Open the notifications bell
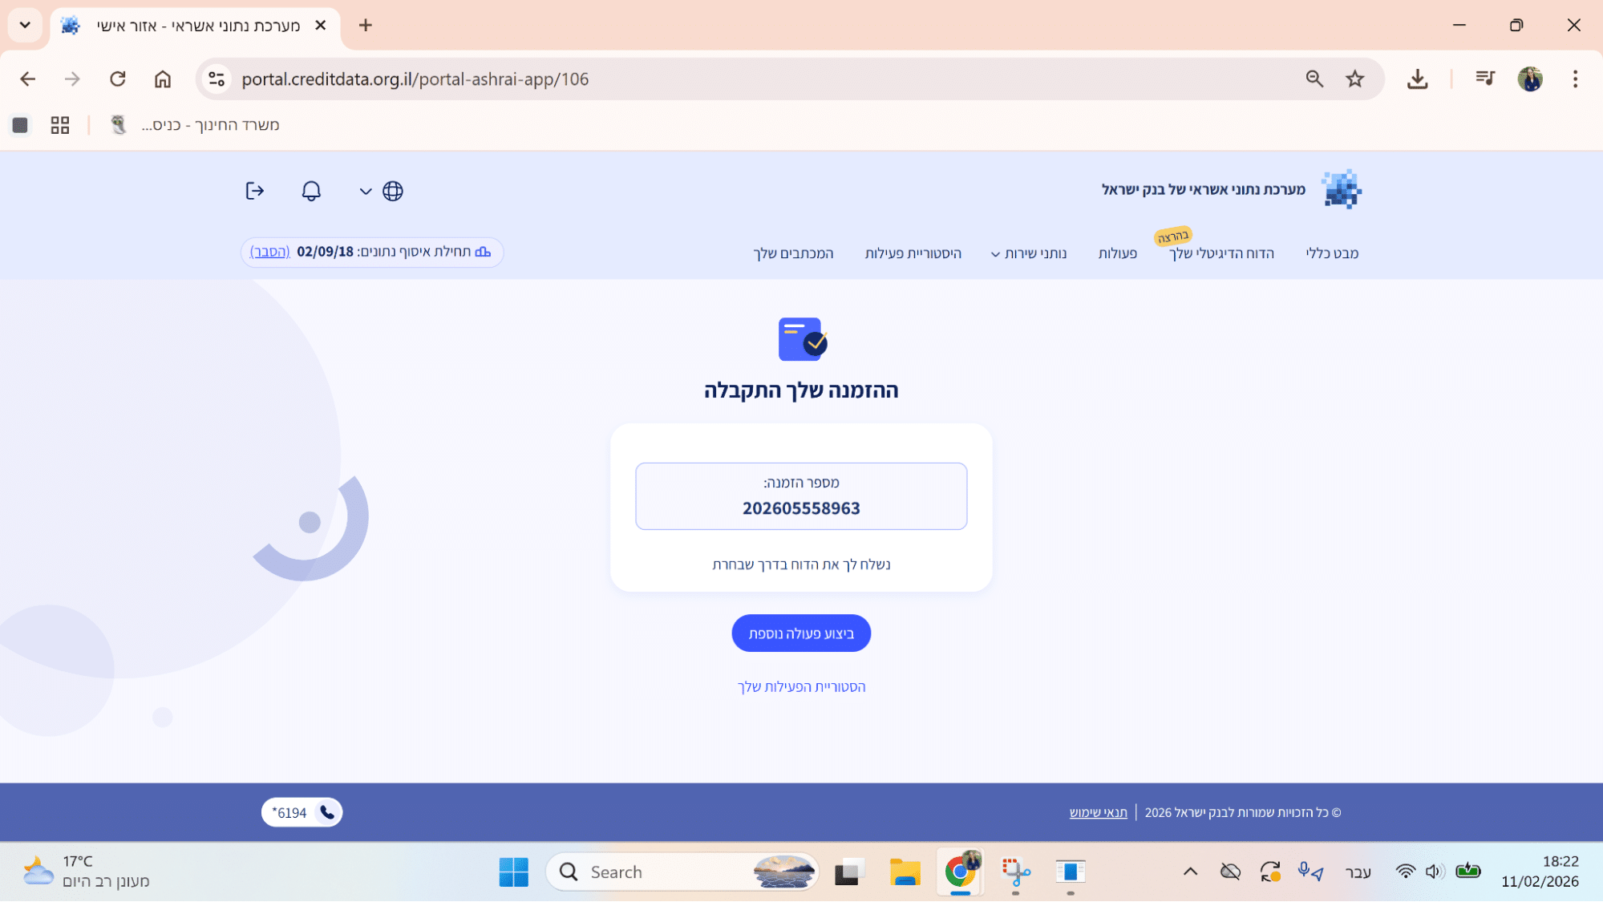 tap(311, 191)
